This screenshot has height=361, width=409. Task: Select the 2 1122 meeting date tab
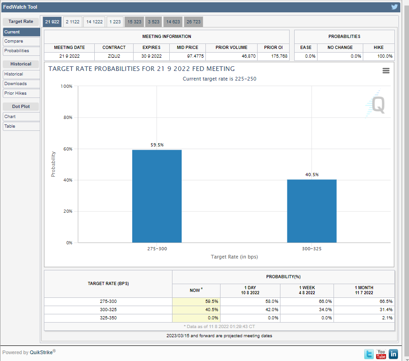point(72,22)
